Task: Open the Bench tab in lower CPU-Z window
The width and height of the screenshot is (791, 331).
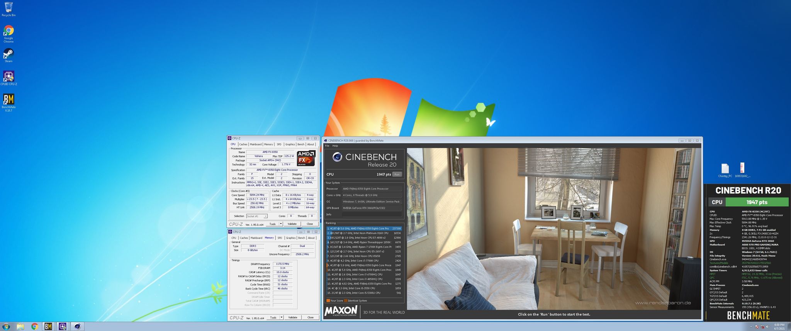Action: point(302,238)
